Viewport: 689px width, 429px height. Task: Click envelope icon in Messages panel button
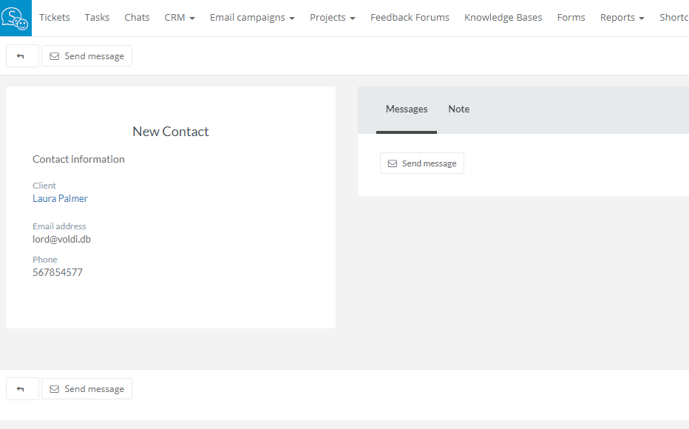coord(393,163)
